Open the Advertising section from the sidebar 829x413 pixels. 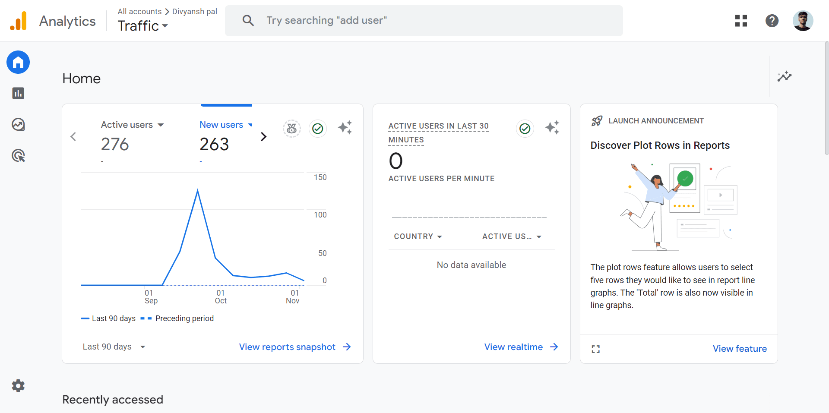[18, 156]
